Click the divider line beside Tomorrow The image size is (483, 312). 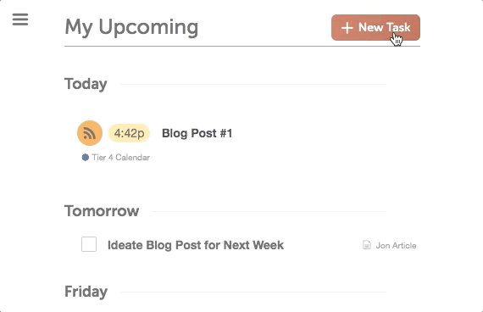(269, 211)
